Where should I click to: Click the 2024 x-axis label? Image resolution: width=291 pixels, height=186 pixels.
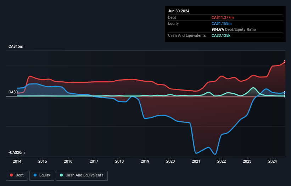273,161
